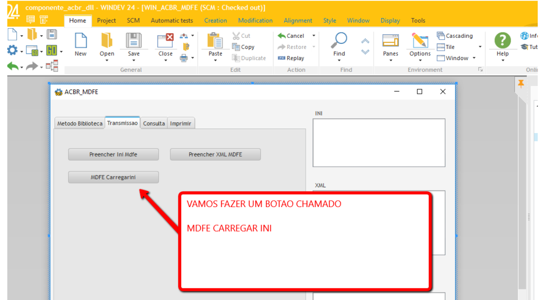This screenshot has width=551, height=300.
Task: Expand the Paste dropdown arrow
Action: click(215, 61)
